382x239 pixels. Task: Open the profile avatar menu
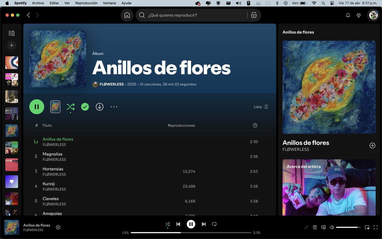coord(373,15)
